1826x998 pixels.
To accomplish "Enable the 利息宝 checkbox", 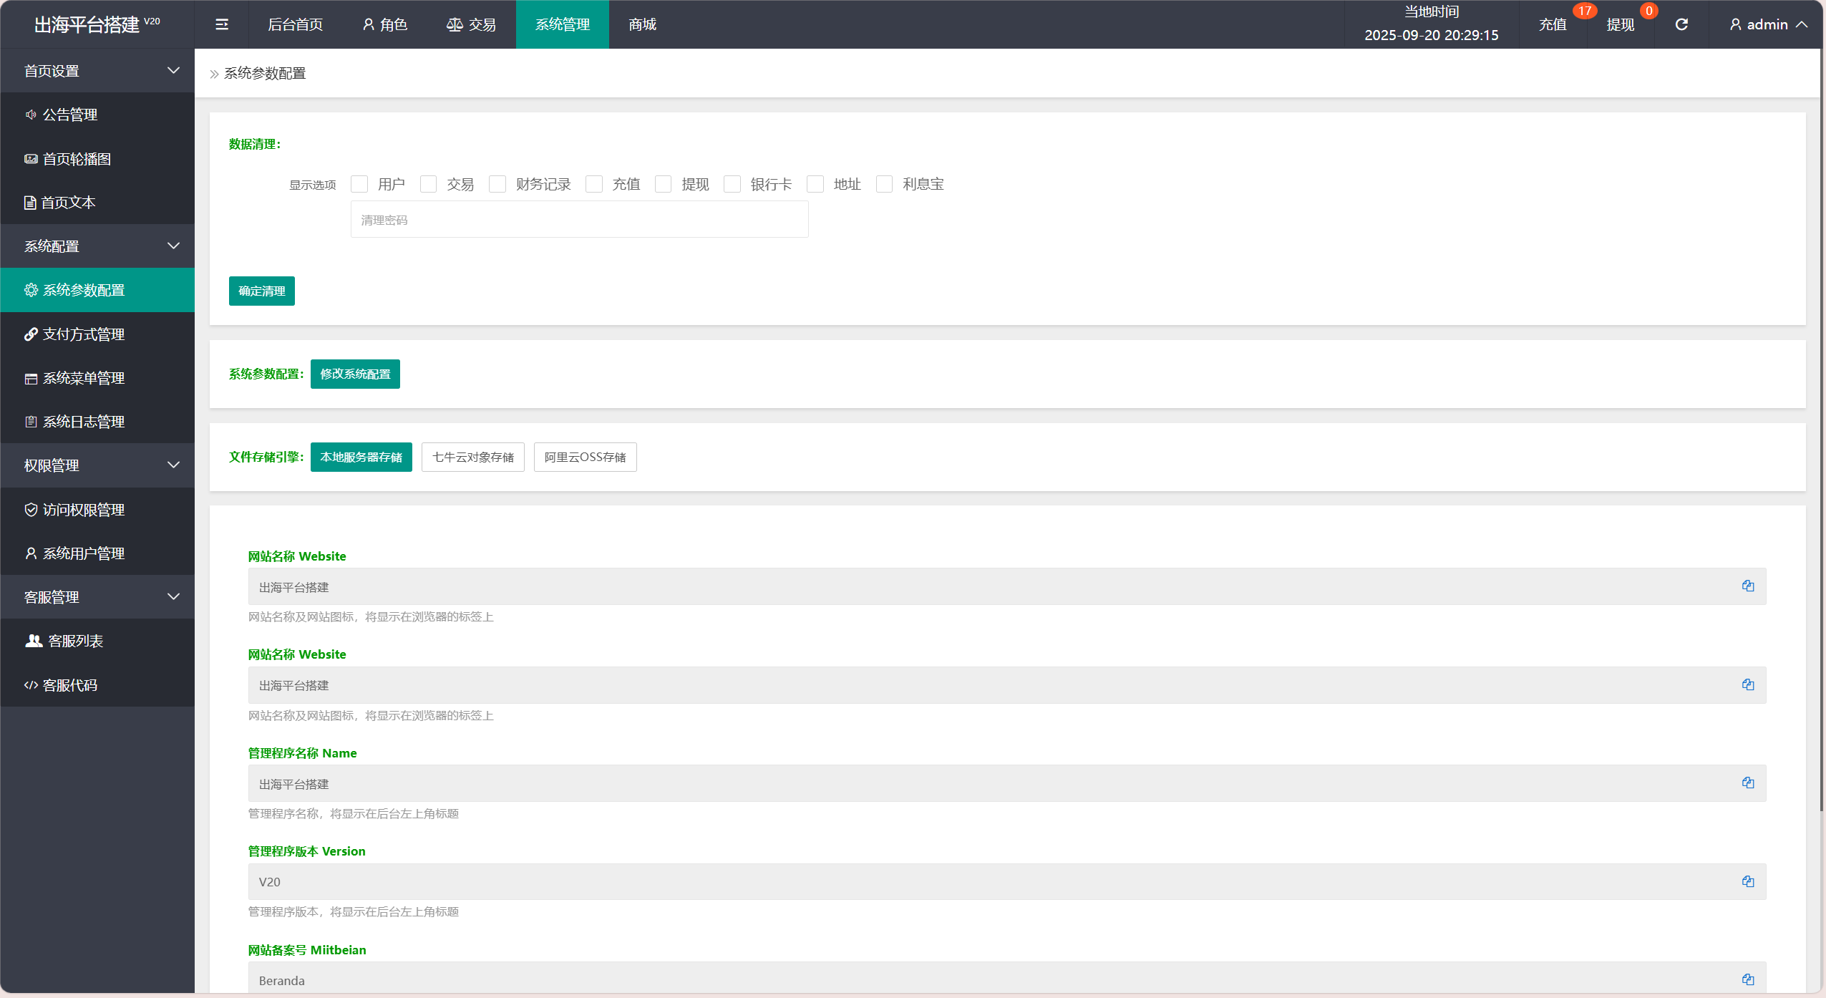I will click(x=885, y=185).
